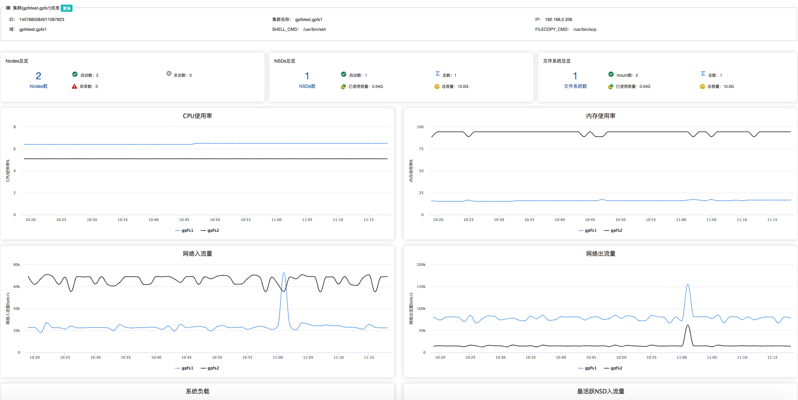
Task: Click the list icon beside 集群(gpfstest.gpfs1)信息
Action: [8, 8]
